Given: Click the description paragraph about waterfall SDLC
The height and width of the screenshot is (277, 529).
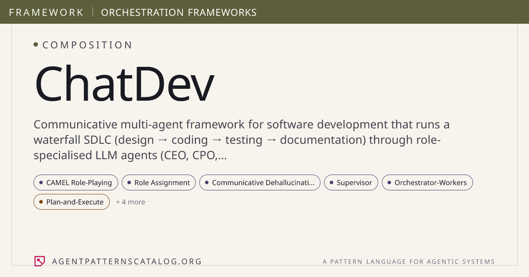Looking at the screenshot, I should coord(242,140).
